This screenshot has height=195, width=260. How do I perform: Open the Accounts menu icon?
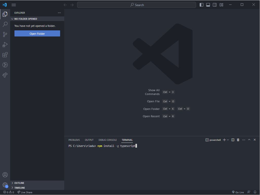tap(5, 175)
